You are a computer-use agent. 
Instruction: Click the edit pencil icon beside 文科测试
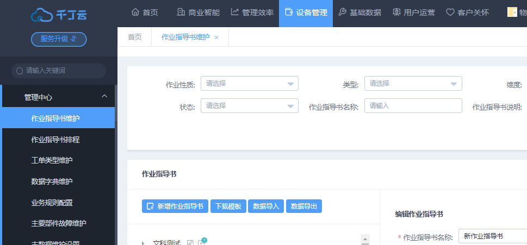click(190, 243)
